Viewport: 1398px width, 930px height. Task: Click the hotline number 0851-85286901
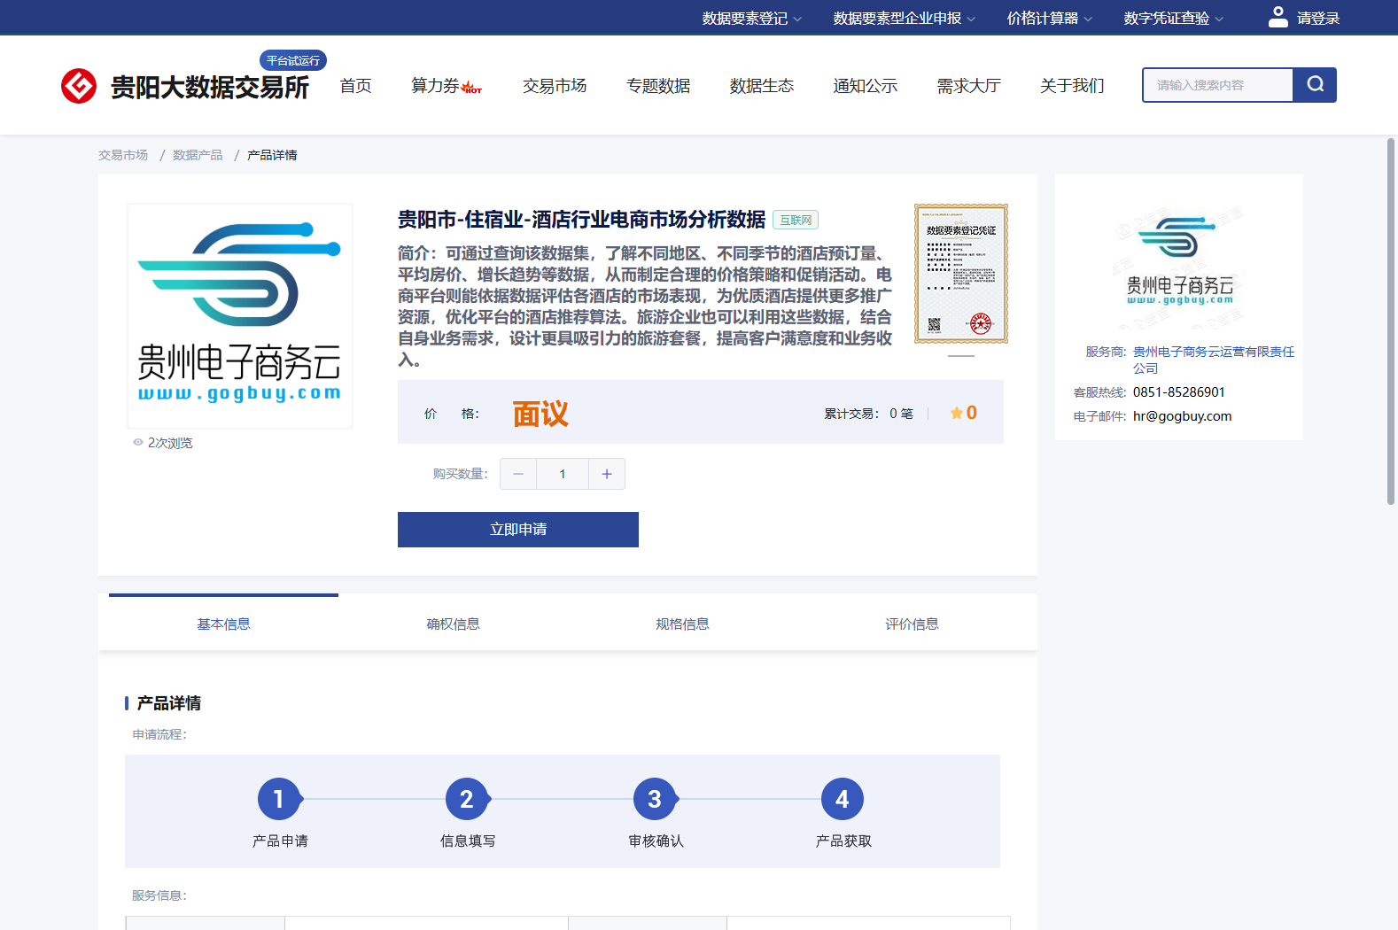coord(1179,392)
